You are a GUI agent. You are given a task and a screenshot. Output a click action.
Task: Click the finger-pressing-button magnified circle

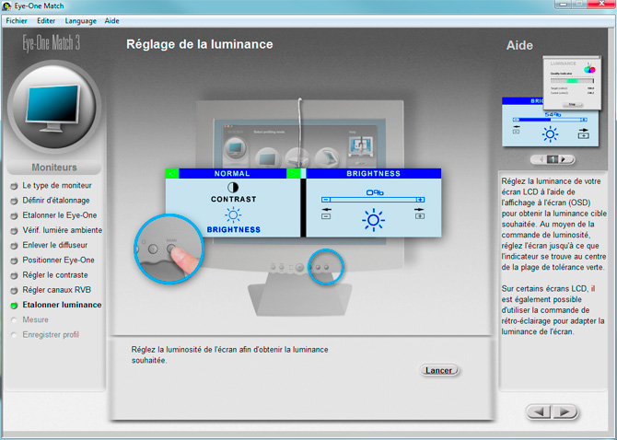[169, 249]
